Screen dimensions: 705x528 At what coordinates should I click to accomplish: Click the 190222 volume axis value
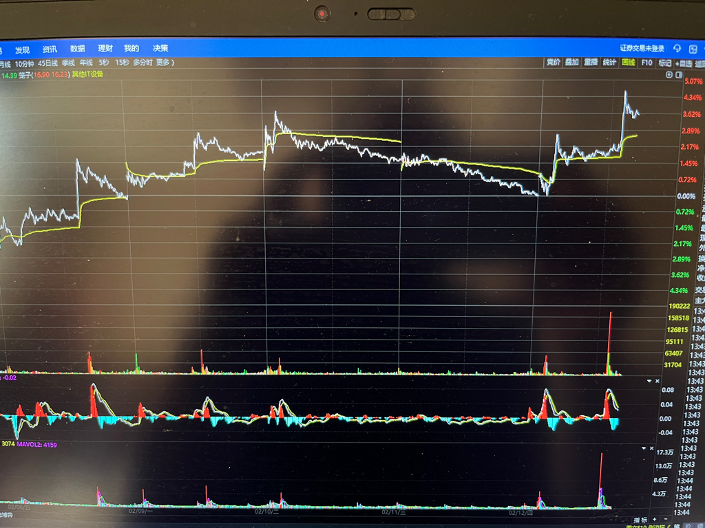(x=680, y=306)
